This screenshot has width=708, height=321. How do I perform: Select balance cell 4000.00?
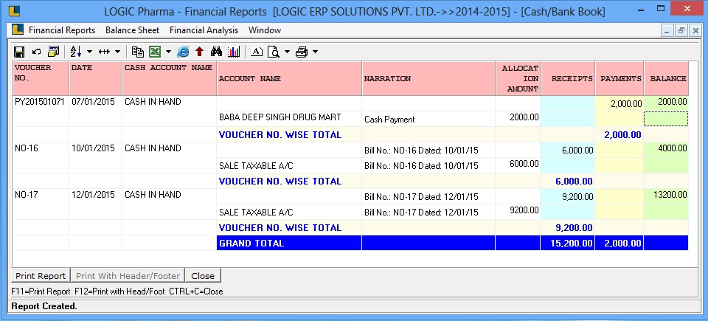(x=666, y=150)
